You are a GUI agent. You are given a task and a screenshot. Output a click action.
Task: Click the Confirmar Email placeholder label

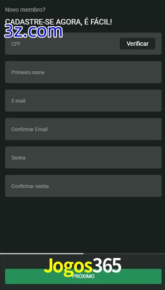(30, 129)
